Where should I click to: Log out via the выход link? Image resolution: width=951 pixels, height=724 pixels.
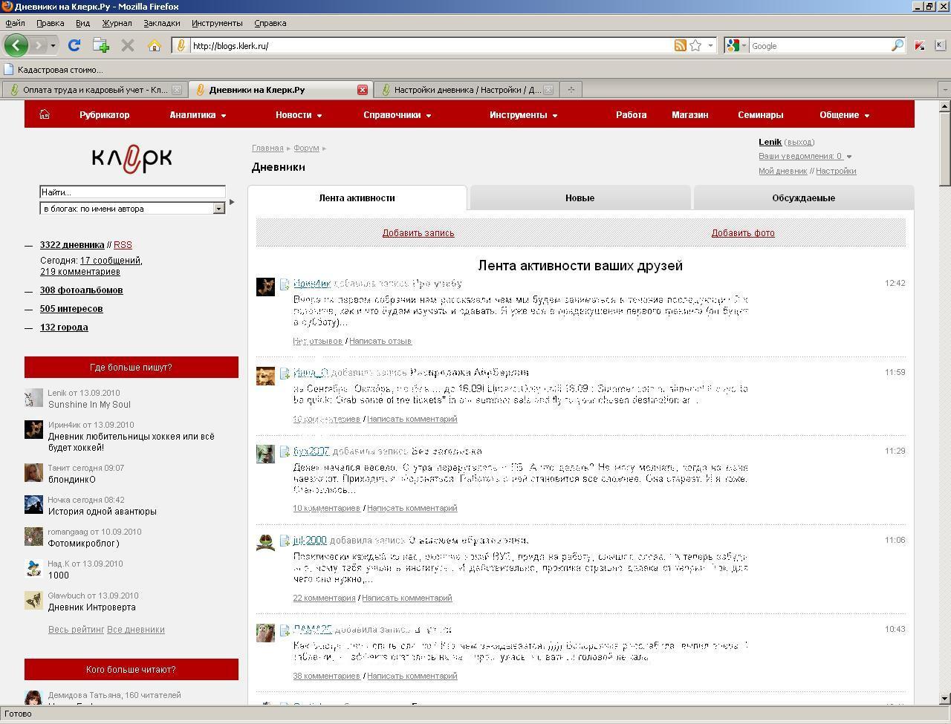(799, 142)
